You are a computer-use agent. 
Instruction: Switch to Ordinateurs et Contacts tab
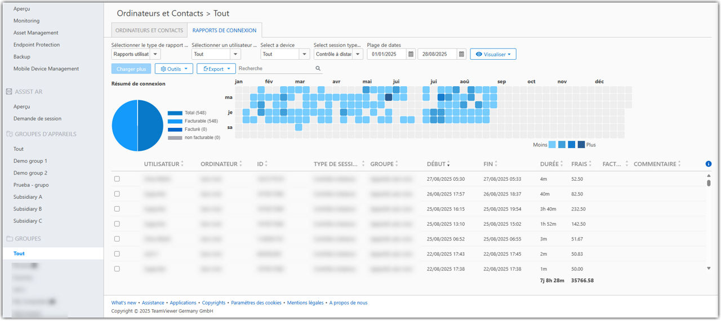(149, 30)
